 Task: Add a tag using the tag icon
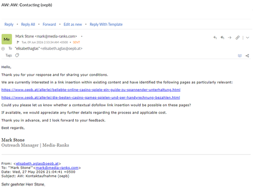point(17,55)
